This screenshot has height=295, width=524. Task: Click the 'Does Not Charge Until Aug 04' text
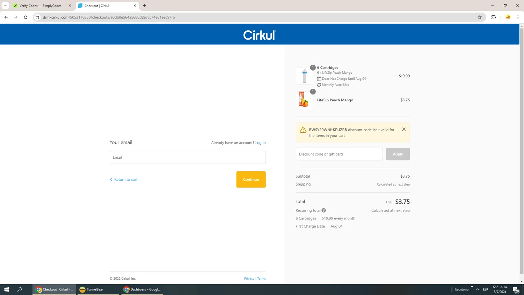coord(344,79)
